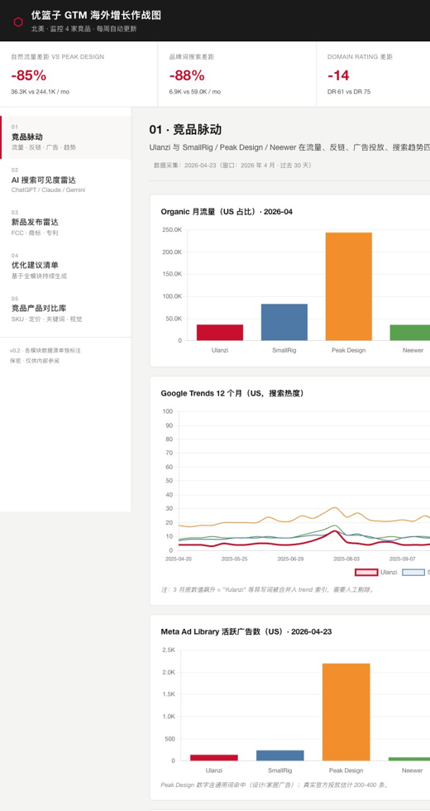430x811 pixels.
Task: Click the -85% organic traffic gap value
Action: point(28,75)
